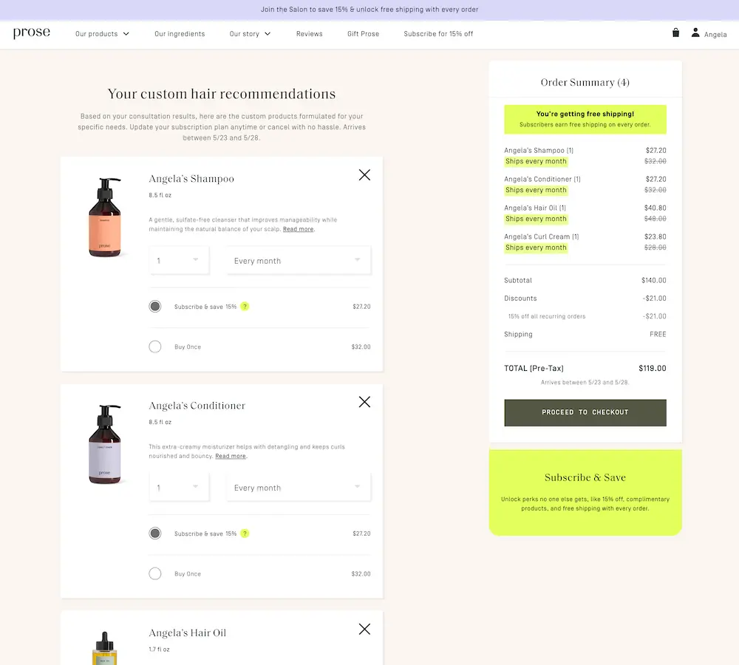Click the Angela account name
Viewport: 739px width, 665px height.
click(x=715, y=35)
